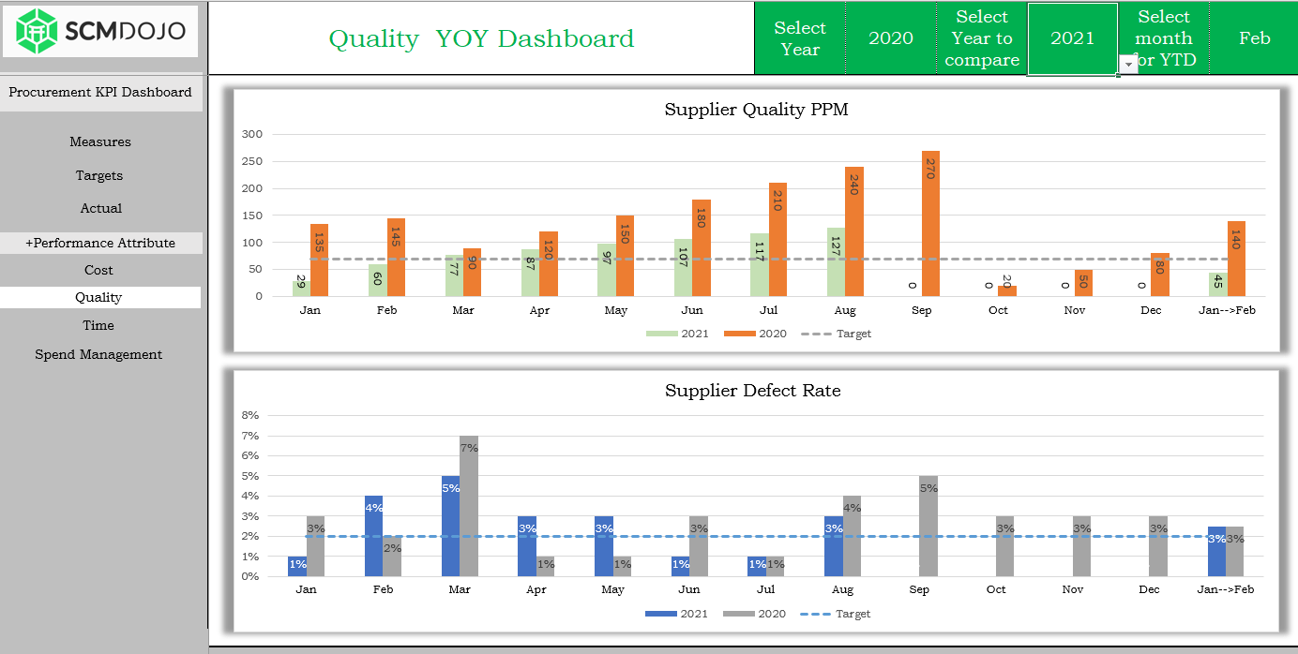Go to the Measures sheet
The height and width of the screenshot is (654, 1298).
[x=100, y=142]
